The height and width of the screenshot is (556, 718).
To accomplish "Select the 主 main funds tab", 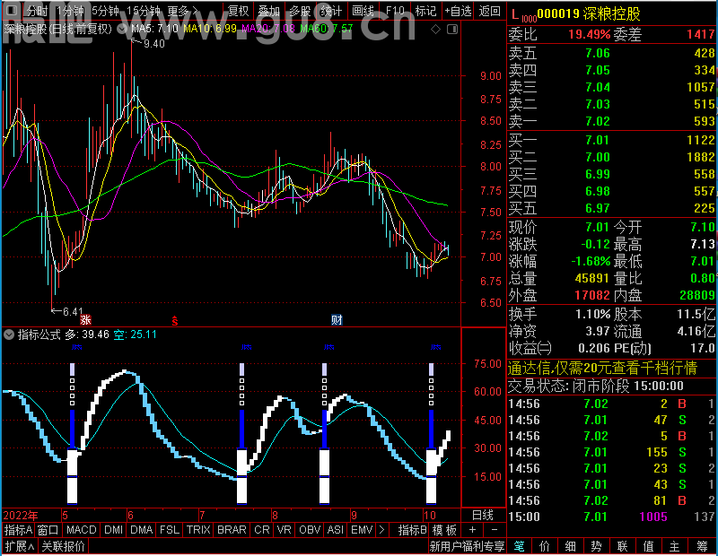I will tap(675, 546).
